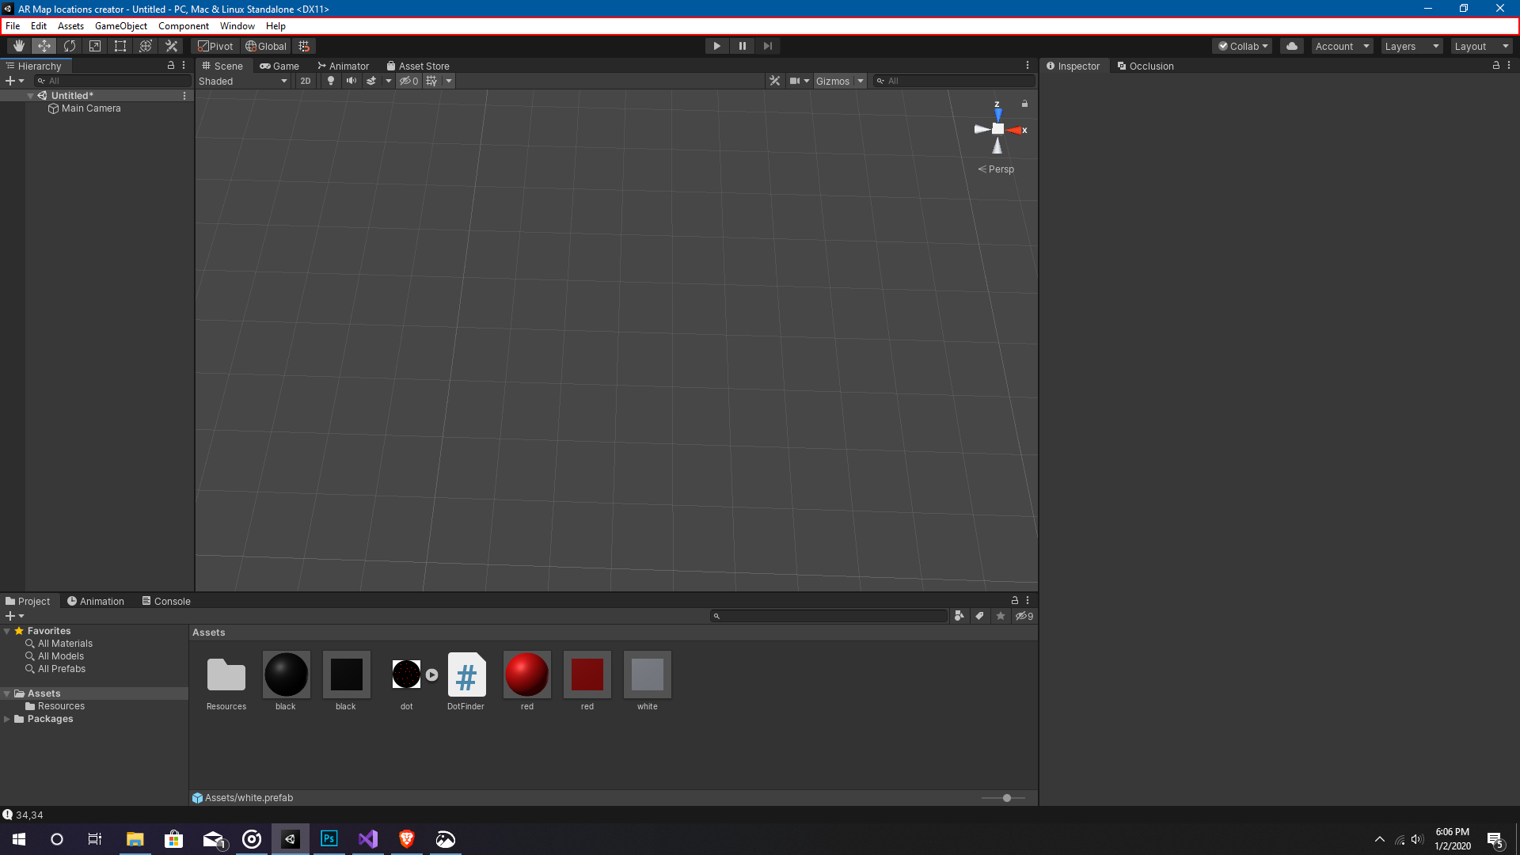Open the Layers dropdown
Viewport: 1520px width, 855px height.
1412,46
